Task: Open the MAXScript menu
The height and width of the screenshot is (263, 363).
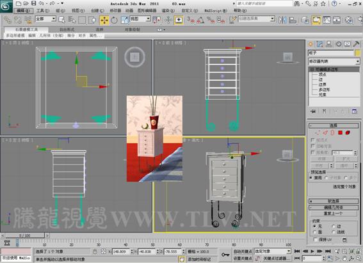Action: point(216,11)
